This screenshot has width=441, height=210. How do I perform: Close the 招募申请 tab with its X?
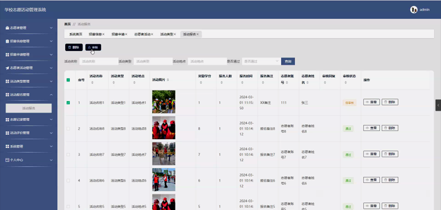pyautogui.click(x=126, y=34)
